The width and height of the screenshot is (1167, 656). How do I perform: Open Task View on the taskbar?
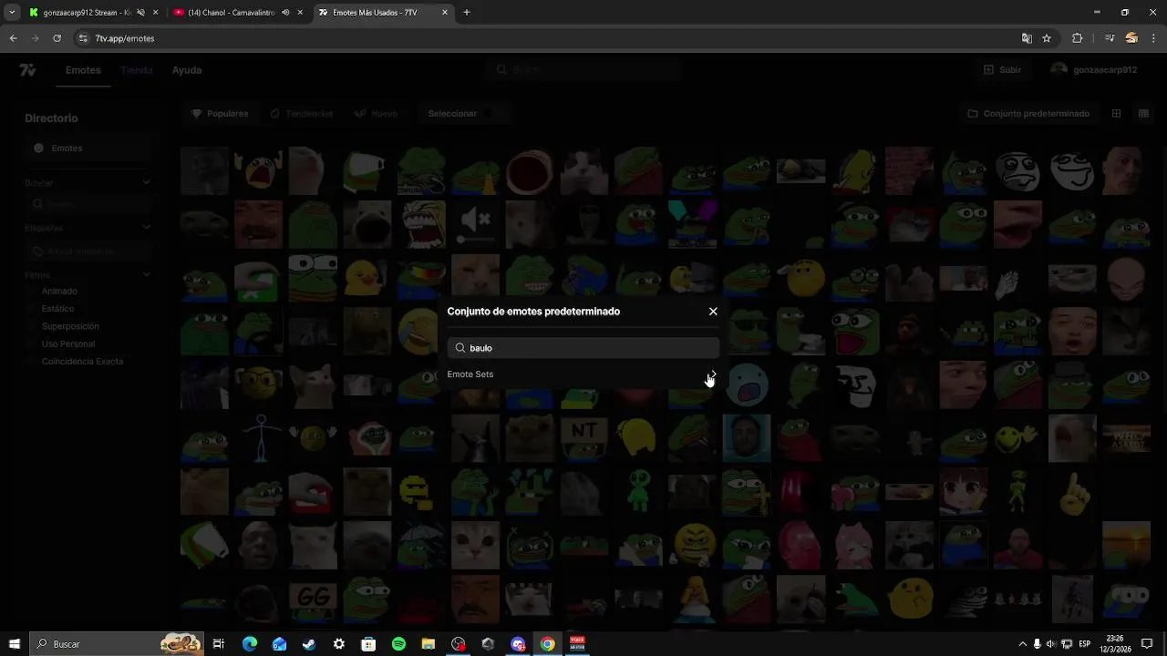pyautogui.click(x=219, y=644)
